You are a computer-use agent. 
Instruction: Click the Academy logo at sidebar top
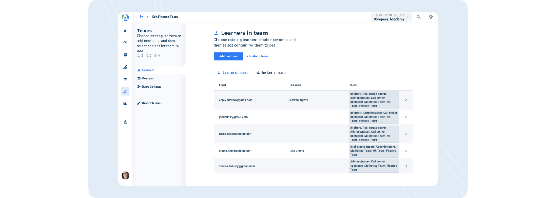(125, 17)
